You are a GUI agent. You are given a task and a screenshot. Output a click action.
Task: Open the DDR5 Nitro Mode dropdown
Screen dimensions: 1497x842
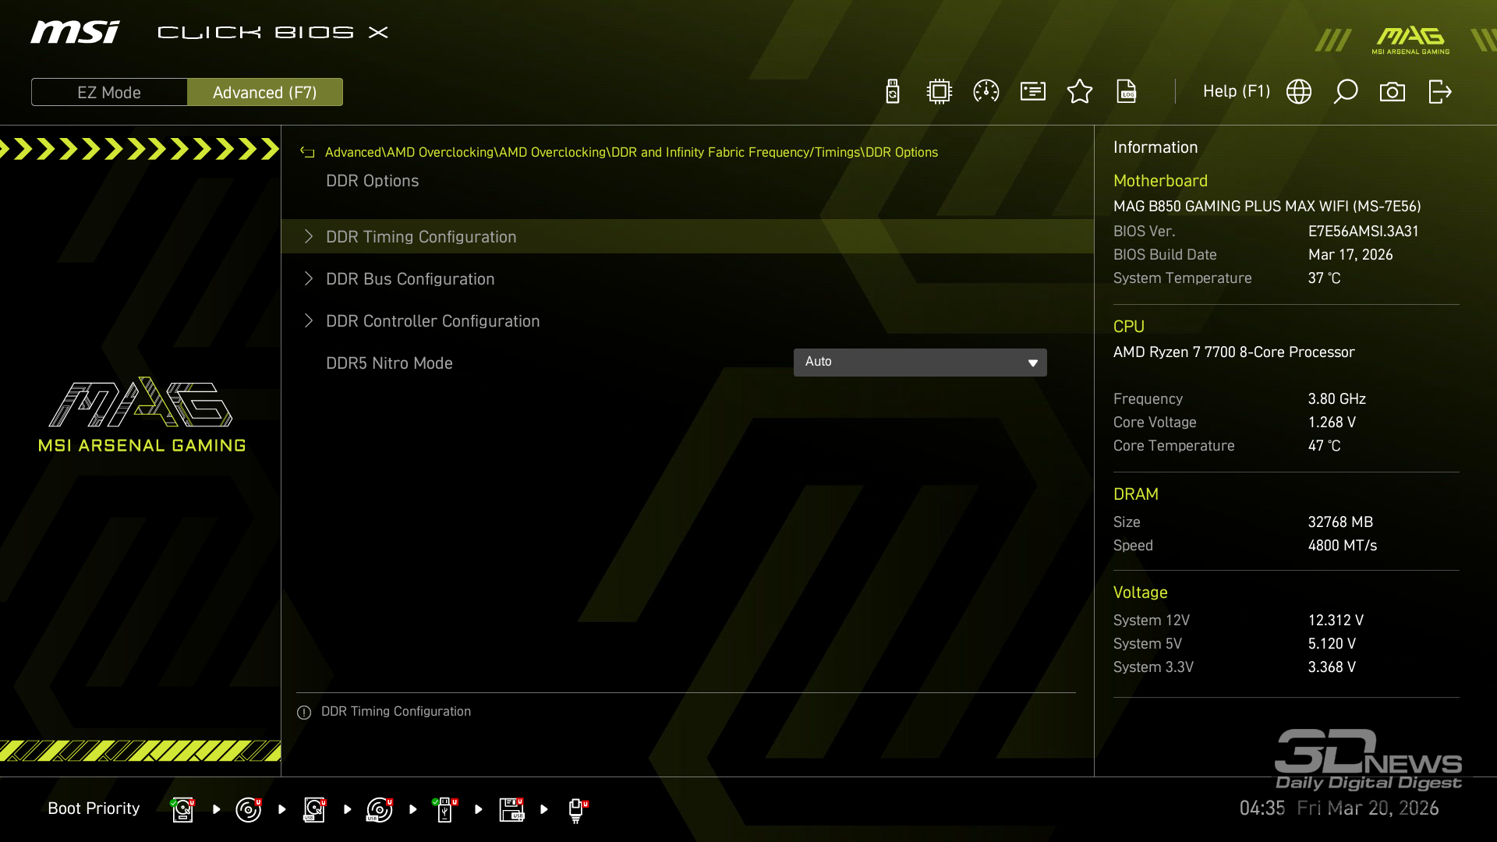[x=920, y=363]
